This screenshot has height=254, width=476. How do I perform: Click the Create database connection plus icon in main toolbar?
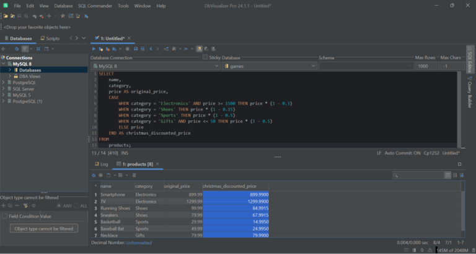coord(49,16)
